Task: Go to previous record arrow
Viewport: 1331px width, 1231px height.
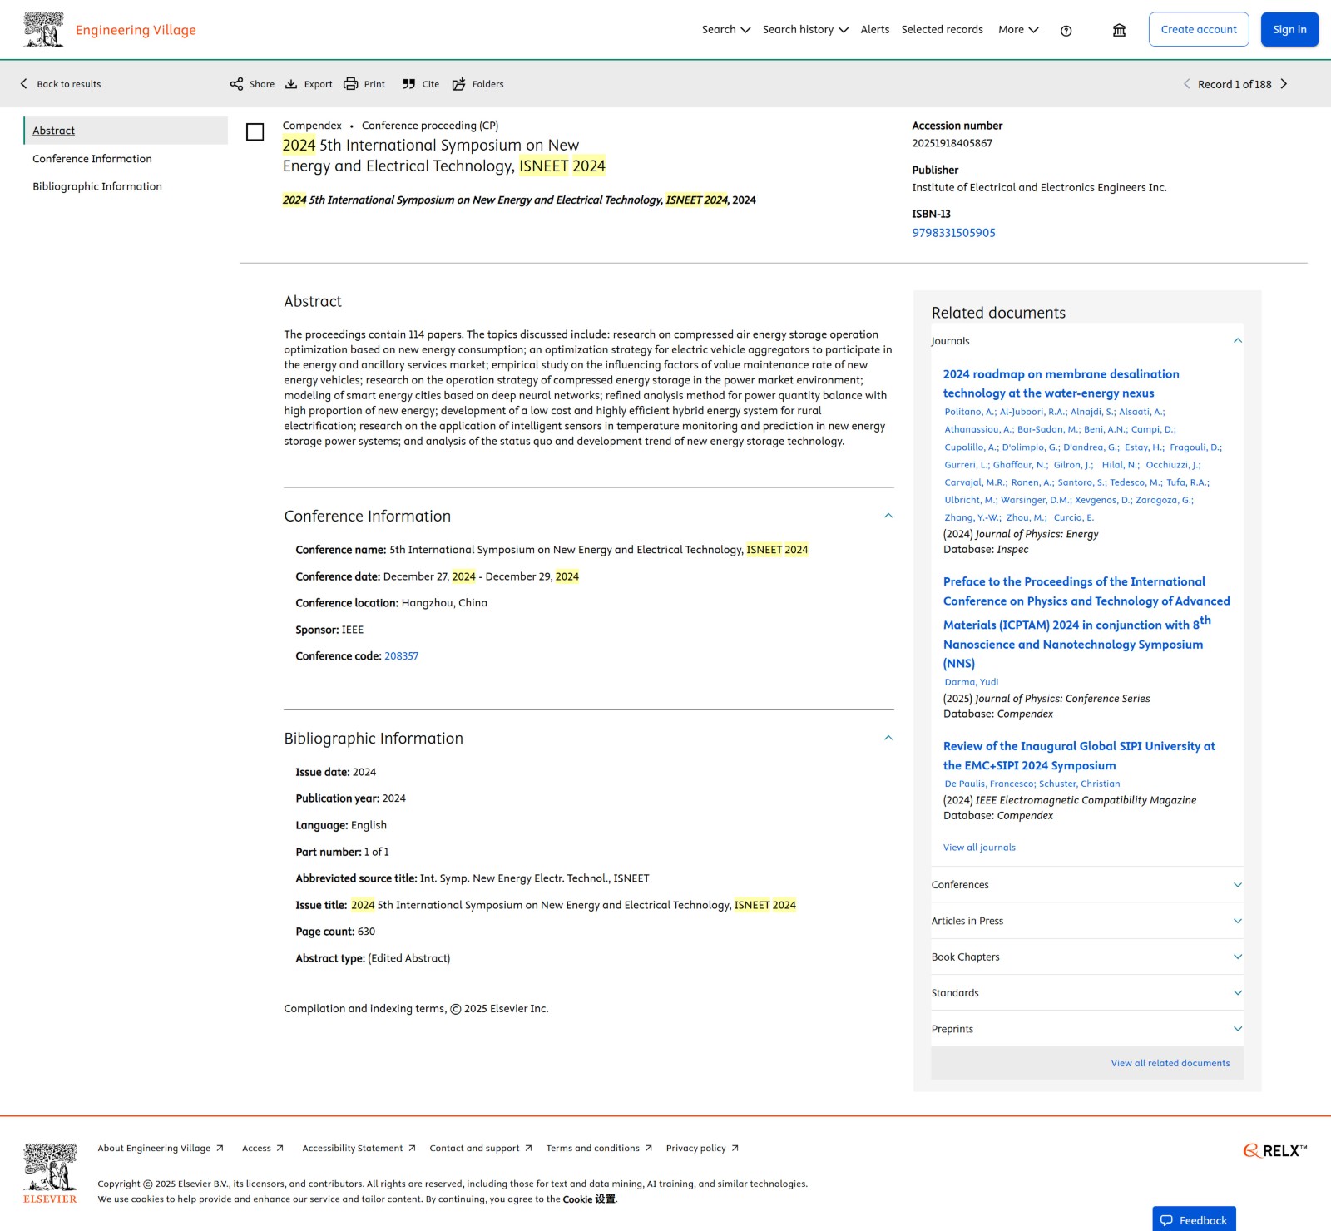Action: coord(1186,84)
